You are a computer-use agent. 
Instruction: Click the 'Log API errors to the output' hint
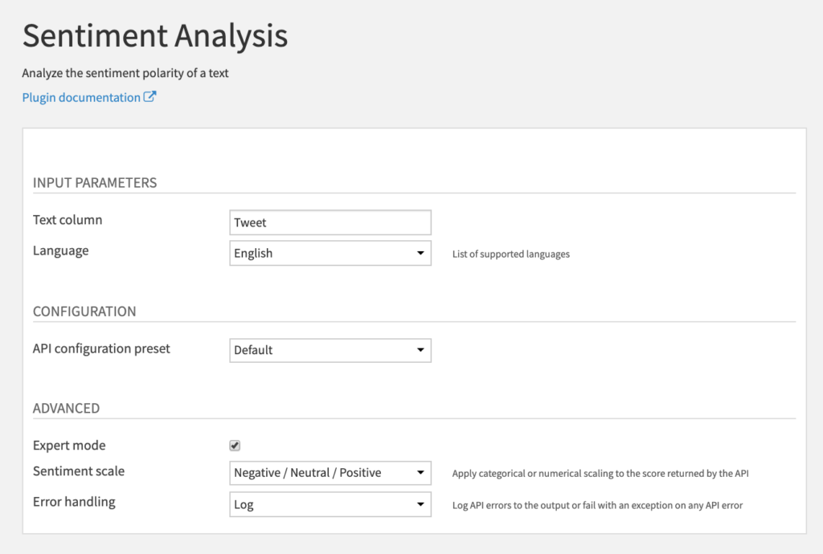pos(597,505)
